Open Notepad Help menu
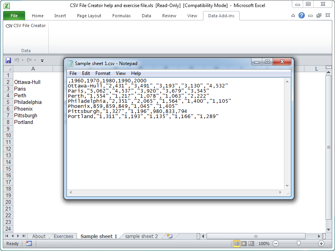 coord(136,73)
